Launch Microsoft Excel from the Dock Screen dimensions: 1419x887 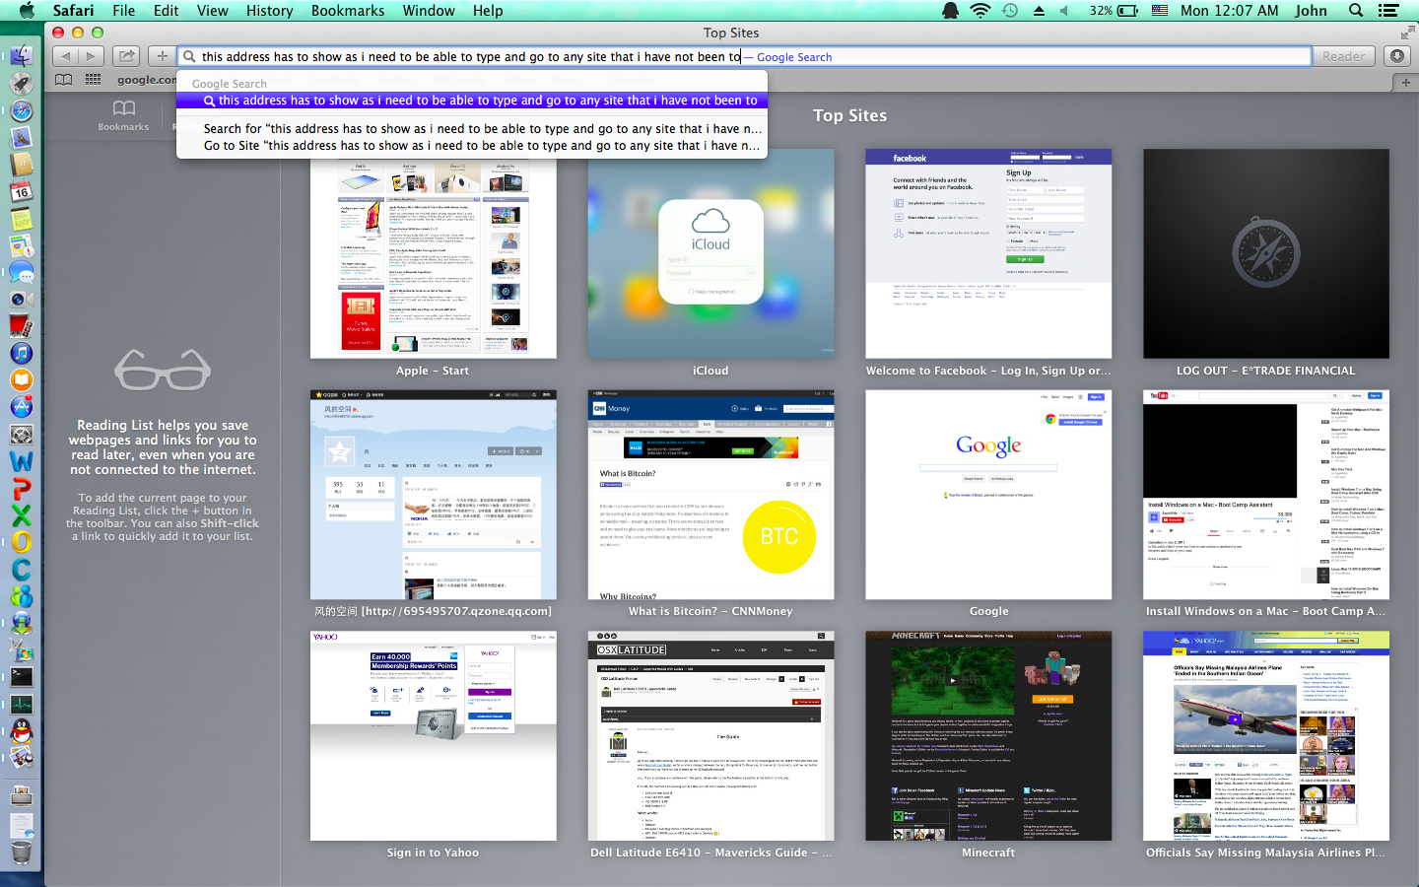[x=21, y=514]
